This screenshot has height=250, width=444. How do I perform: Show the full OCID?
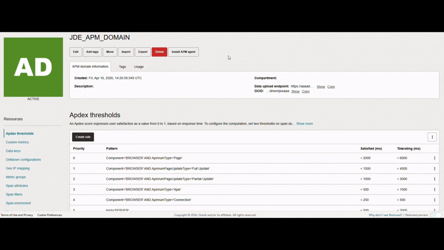pos(295,92)
